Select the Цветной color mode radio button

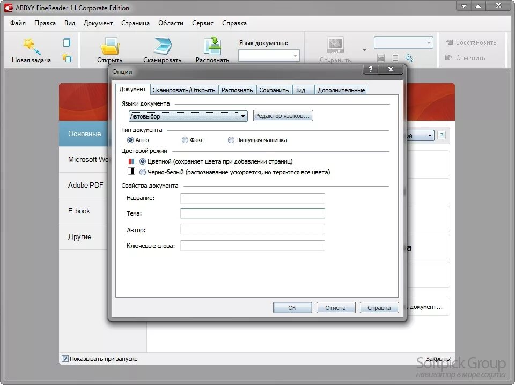click(x=143, y=161)
